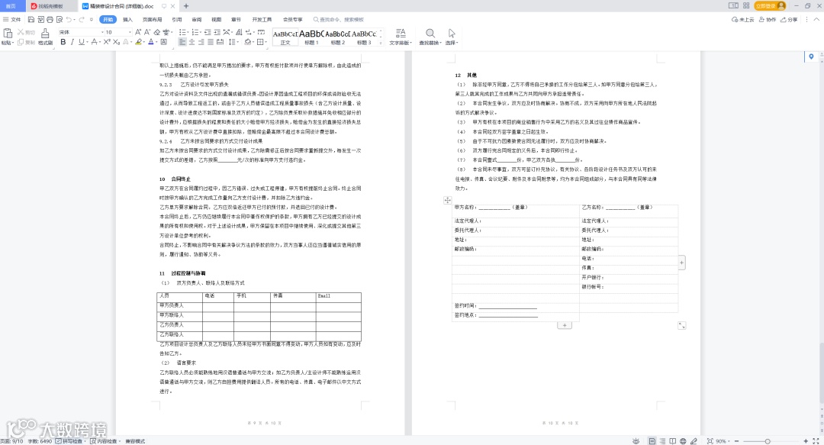
Task: Click the table move handle cross icon
Action: point(447,201)
